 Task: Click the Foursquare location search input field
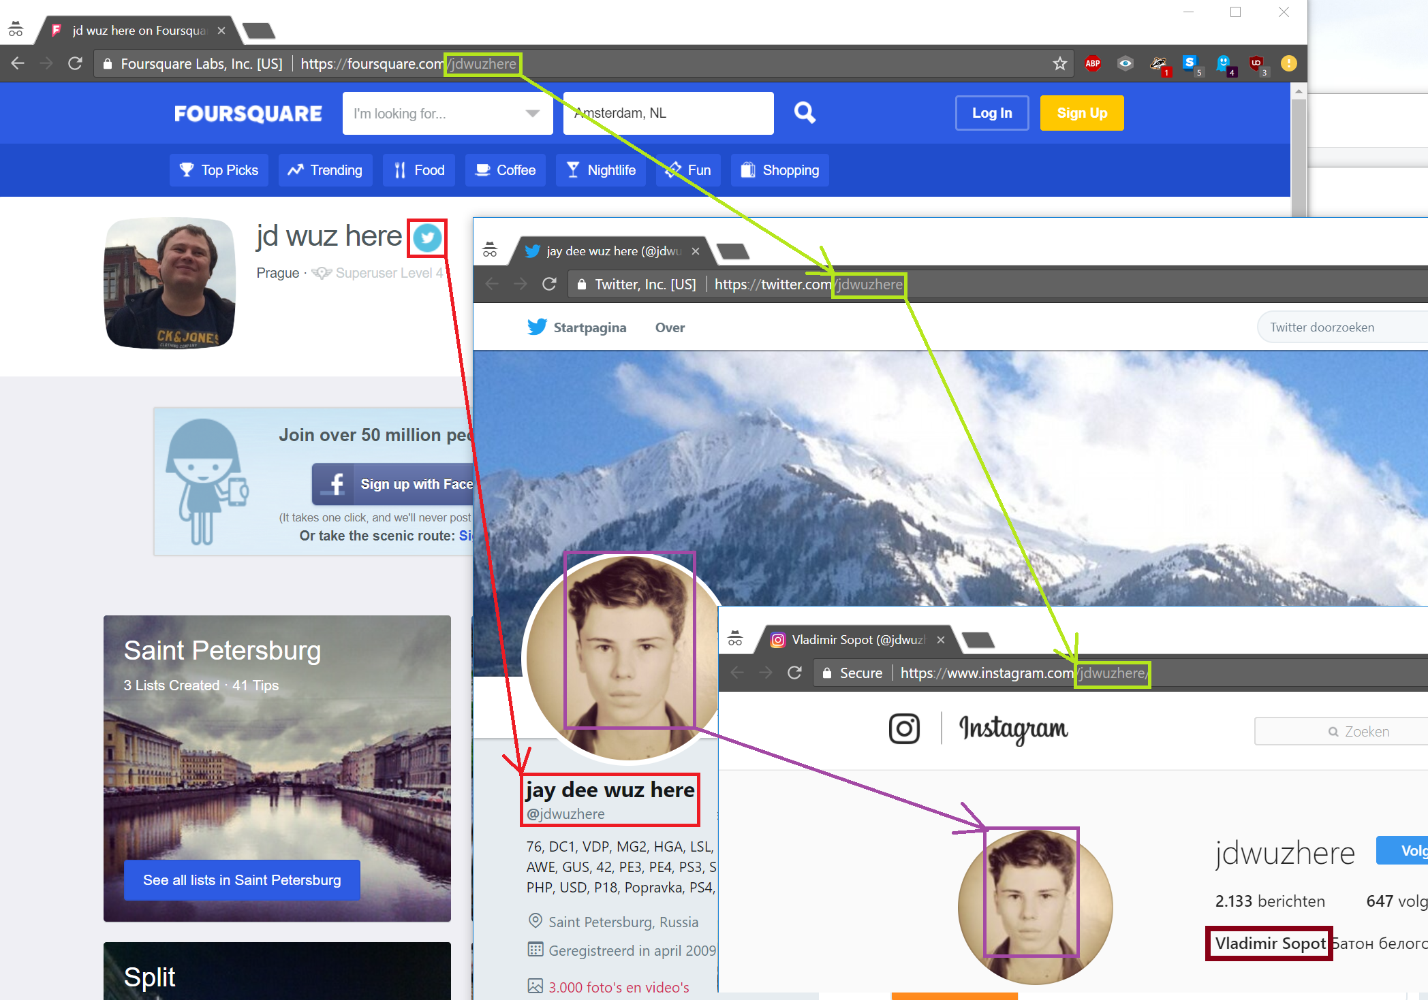665,113
